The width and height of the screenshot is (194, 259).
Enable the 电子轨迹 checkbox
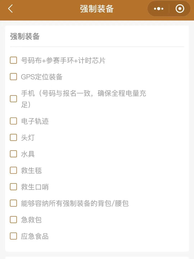(14, 121)
